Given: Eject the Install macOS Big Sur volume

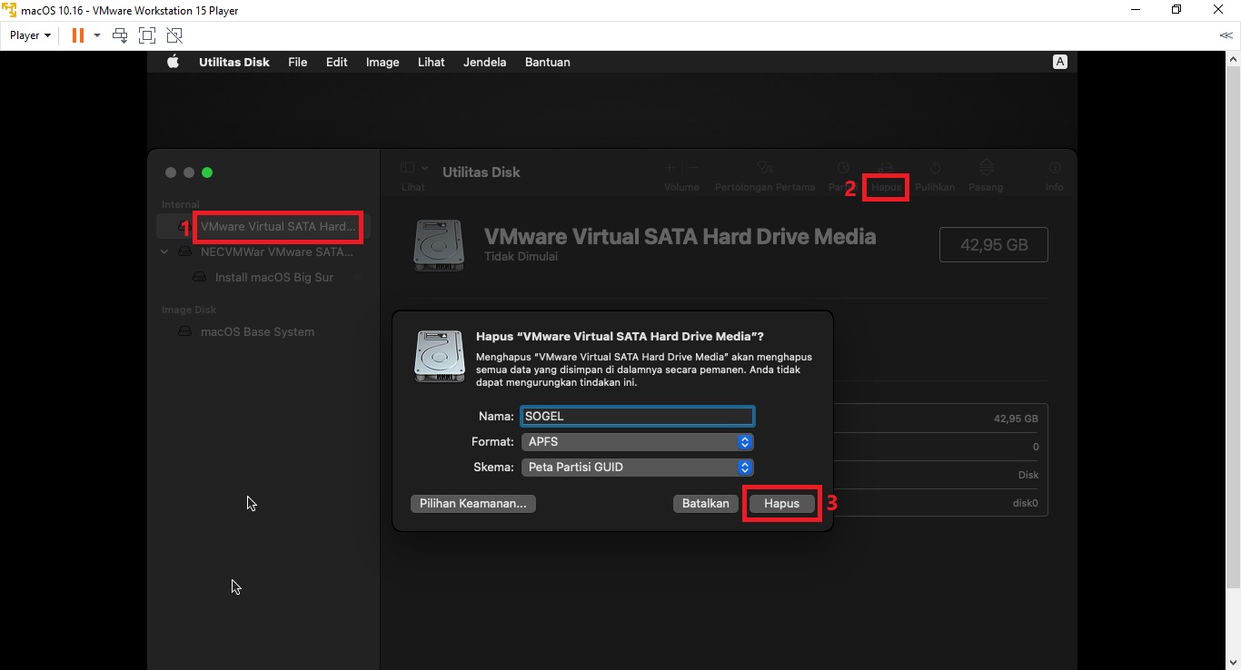Looking at the screenshot, I should (358, 277).
